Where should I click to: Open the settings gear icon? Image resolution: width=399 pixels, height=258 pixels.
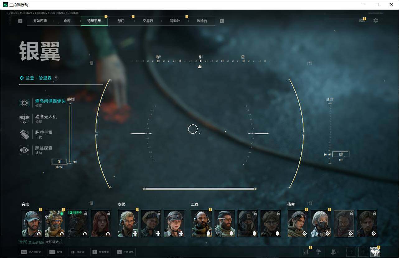376,20
